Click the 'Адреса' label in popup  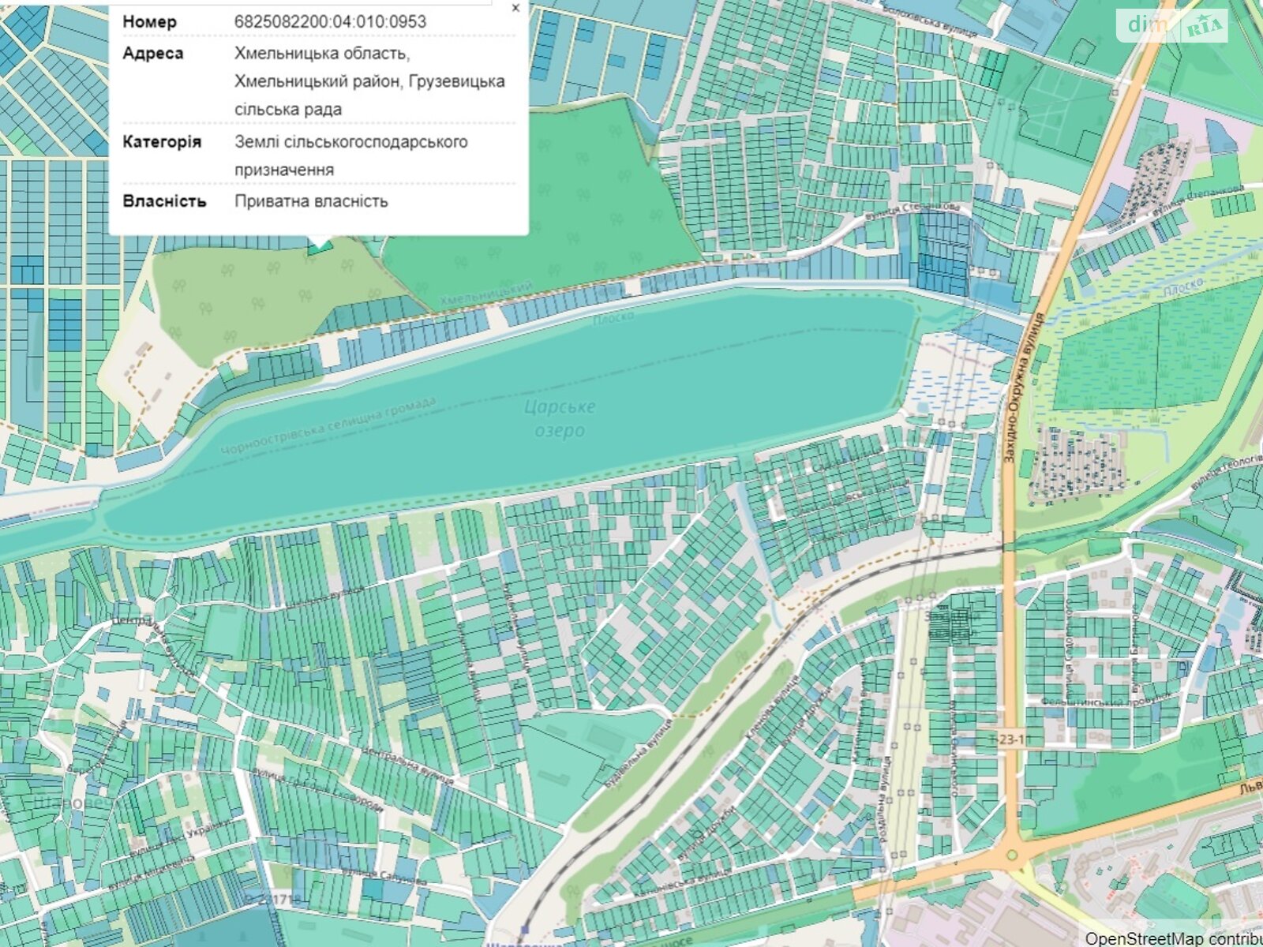[152, 53]
